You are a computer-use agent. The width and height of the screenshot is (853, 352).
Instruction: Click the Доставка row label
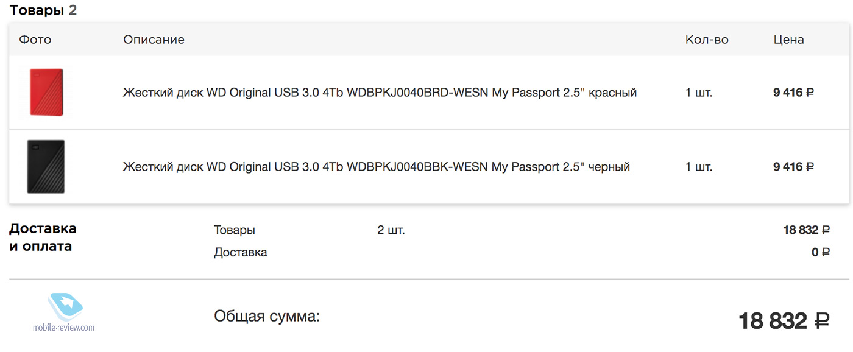[x=240, y=252]
